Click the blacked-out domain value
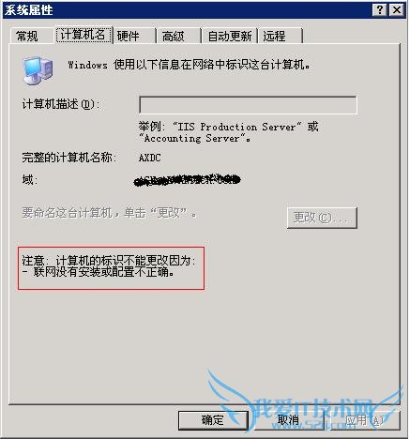The image size is (410, 439). pos(187,180)
